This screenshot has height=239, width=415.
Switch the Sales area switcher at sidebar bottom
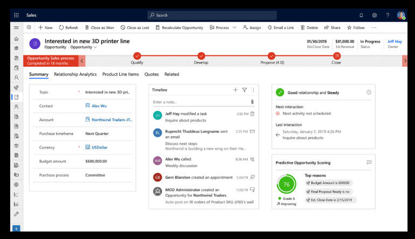[16, 228]
